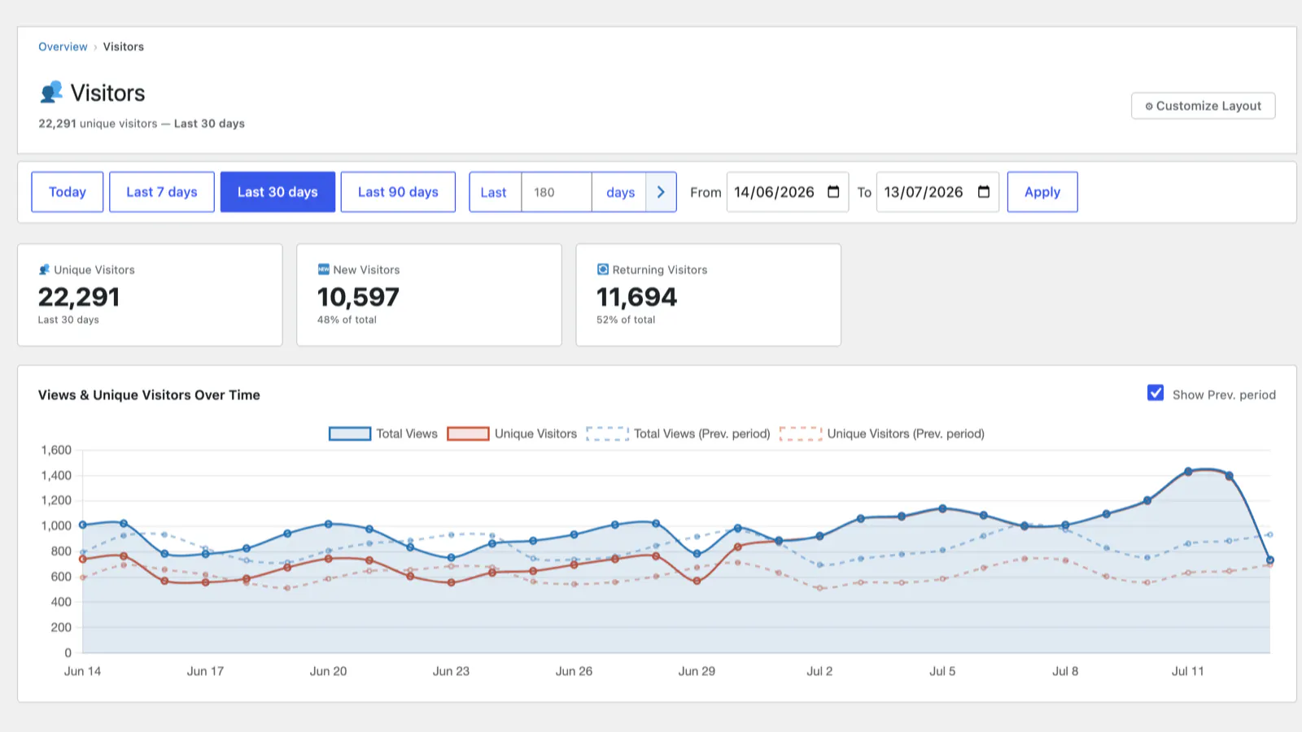Submit custom days with the arrow button

(661, 192)
